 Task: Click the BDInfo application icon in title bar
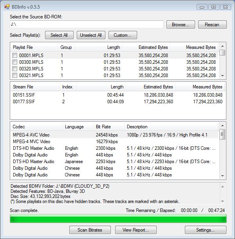pos(7,7)
